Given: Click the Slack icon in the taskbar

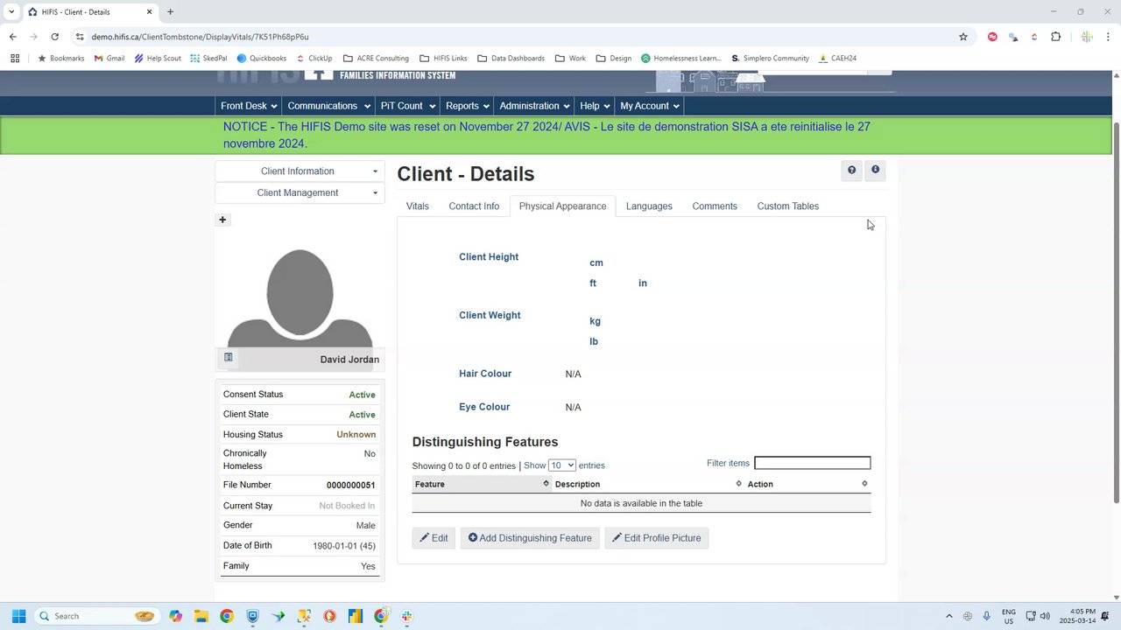Looking at the screenshot, I should (406, 616).
